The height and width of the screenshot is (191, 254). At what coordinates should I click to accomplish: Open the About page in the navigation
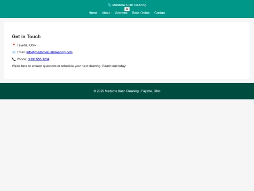click(106, 13)
